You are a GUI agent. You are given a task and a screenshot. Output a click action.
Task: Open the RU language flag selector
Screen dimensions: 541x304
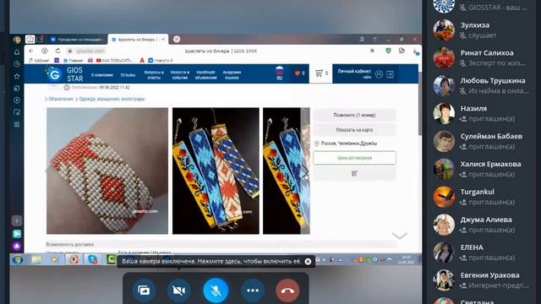pos(280,73)
